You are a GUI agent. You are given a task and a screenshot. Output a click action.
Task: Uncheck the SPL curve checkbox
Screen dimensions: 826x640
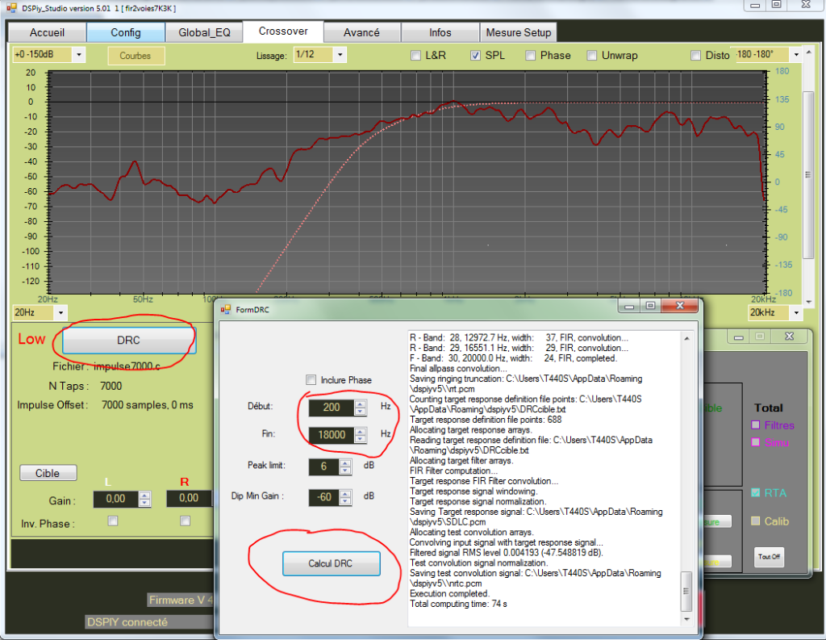pos(476,56)
